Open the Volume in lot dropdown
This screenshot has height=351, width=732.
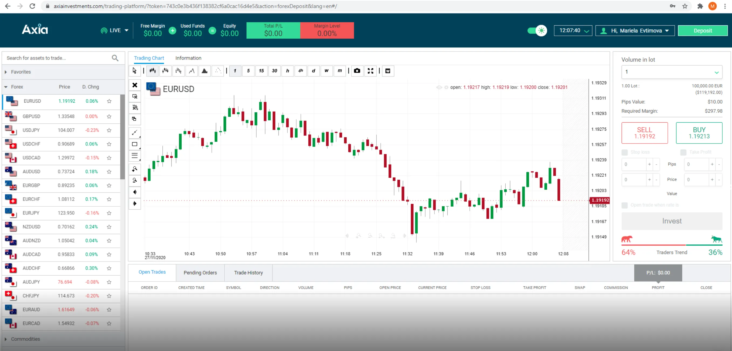[672, 72]
